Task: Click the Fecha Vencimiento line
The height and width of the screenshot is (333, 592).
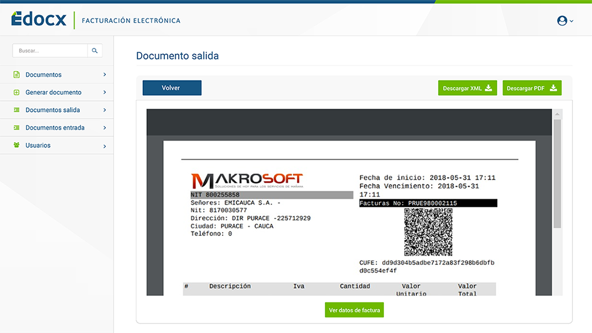Action: (x=419, y=190)
